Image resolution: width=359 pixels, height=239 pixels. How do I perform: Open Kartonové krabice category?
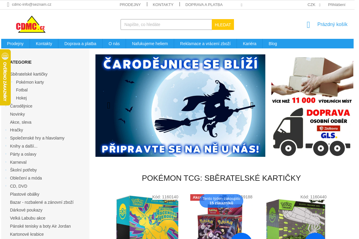pyautogui.click(x=27, y=234)
